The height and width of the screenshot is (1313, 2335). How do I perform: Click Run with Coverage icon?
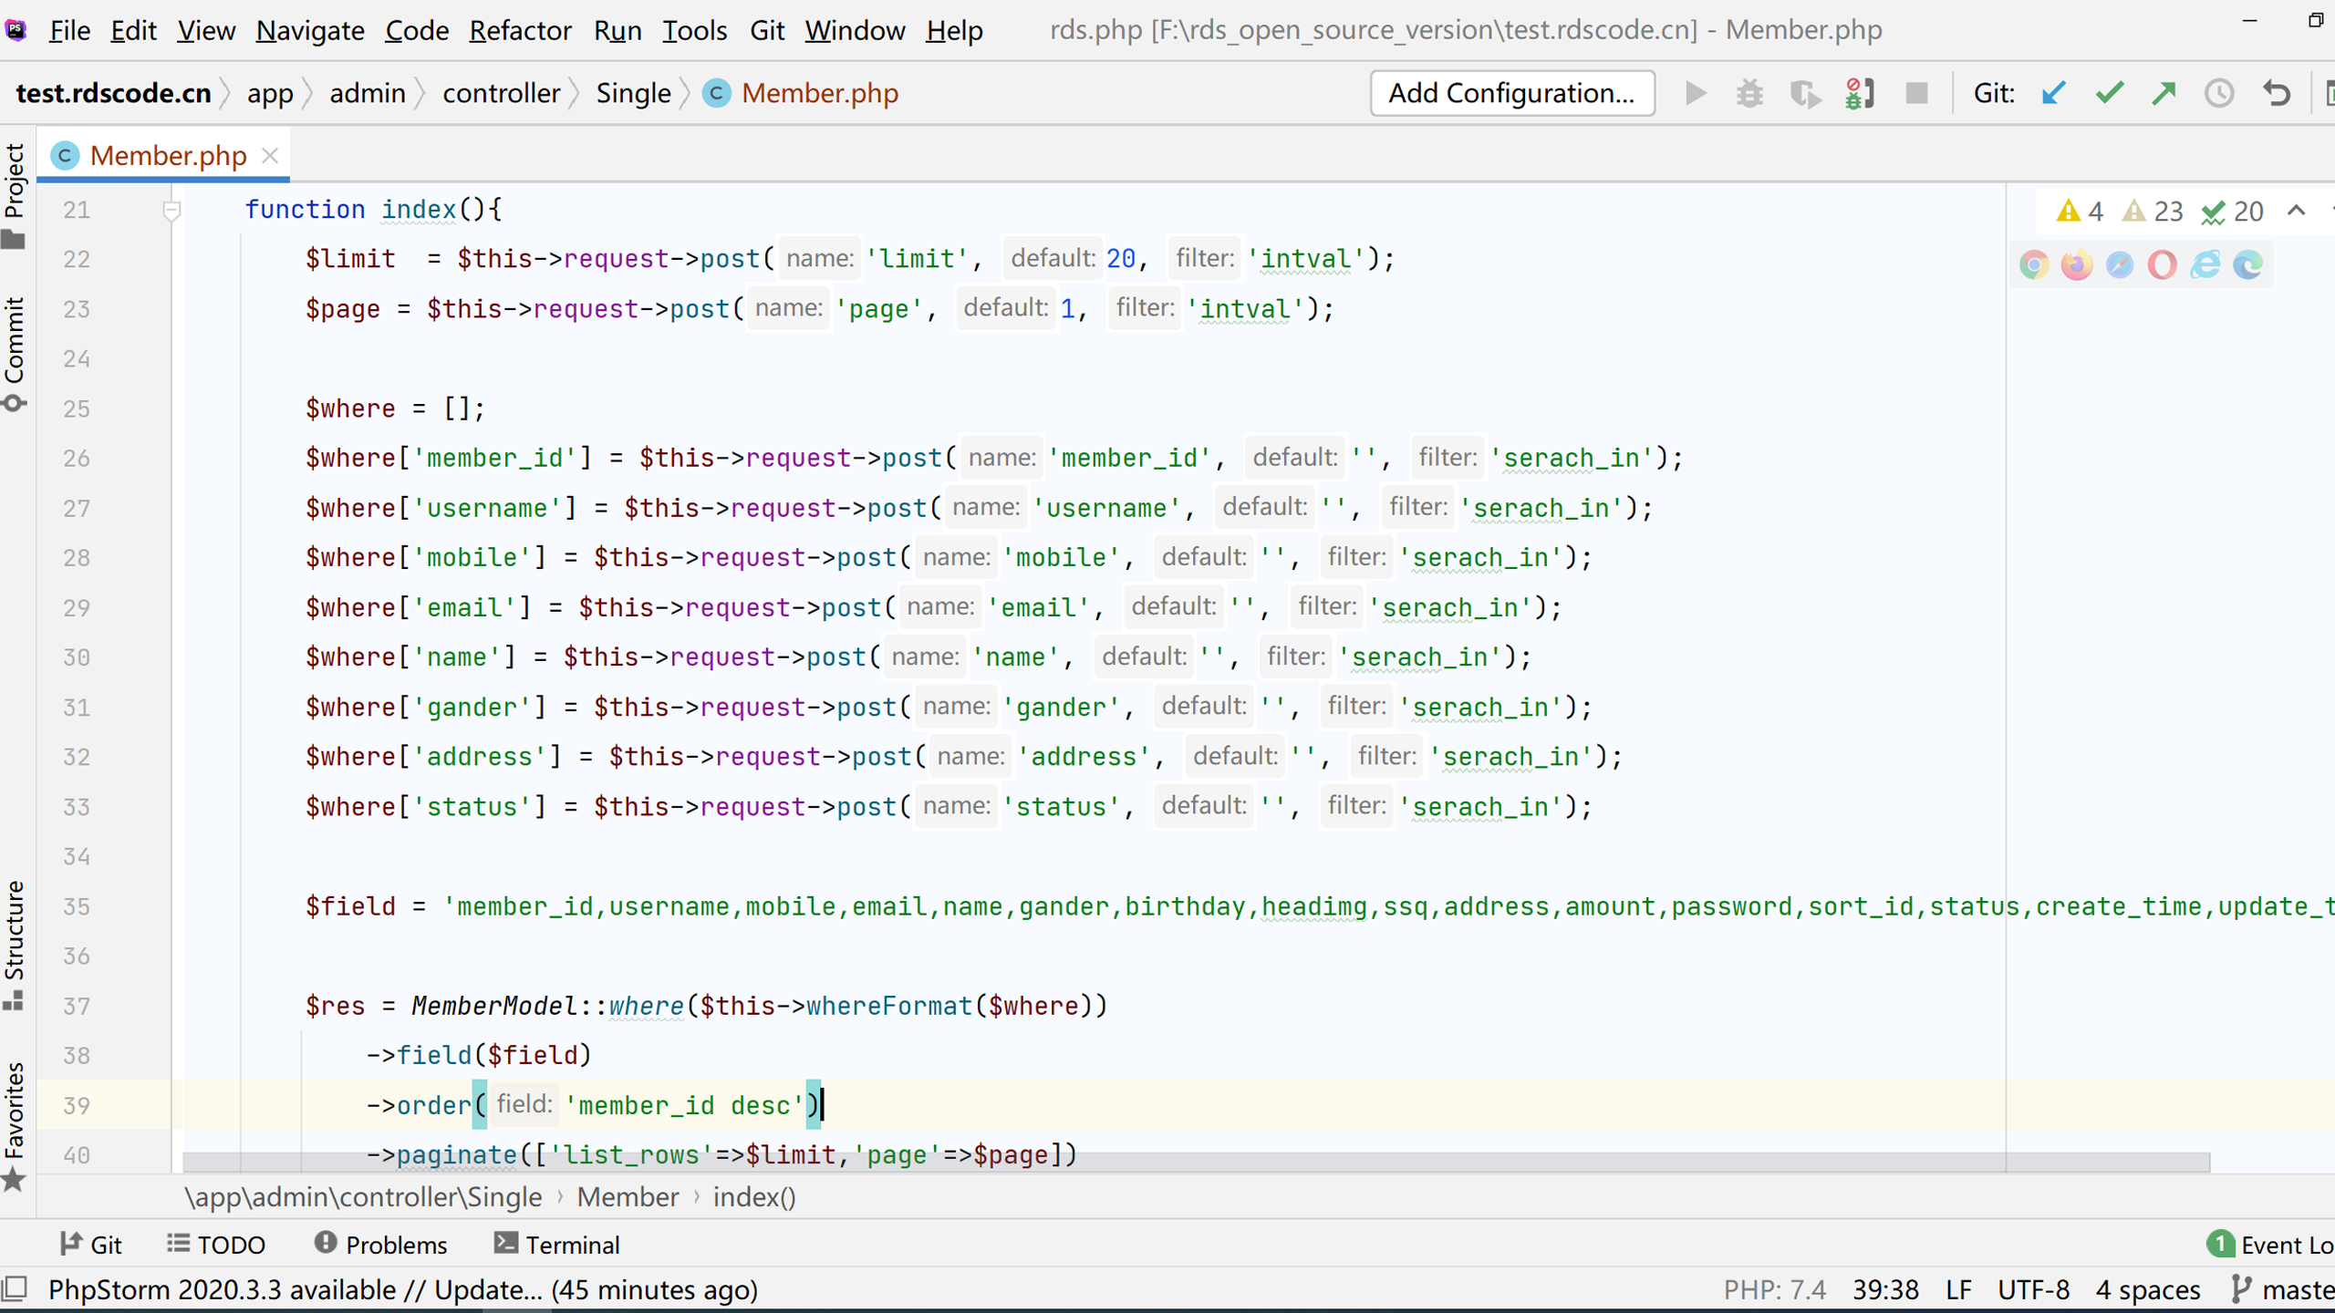pos(1805,93)
